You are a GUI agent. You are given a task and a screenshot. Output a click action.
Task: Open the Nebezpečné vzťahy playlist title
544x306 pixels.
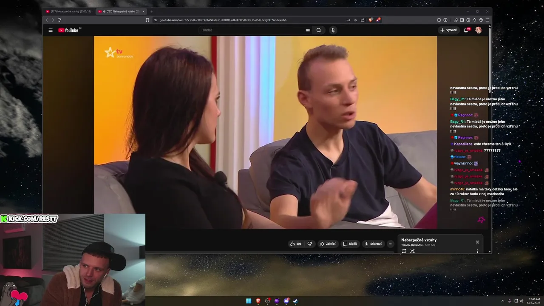click(419, 240)
